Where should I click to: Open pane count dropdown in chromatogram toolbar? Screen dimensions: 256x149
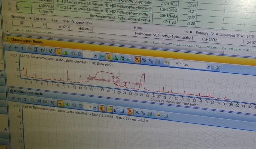pos(95,56)
